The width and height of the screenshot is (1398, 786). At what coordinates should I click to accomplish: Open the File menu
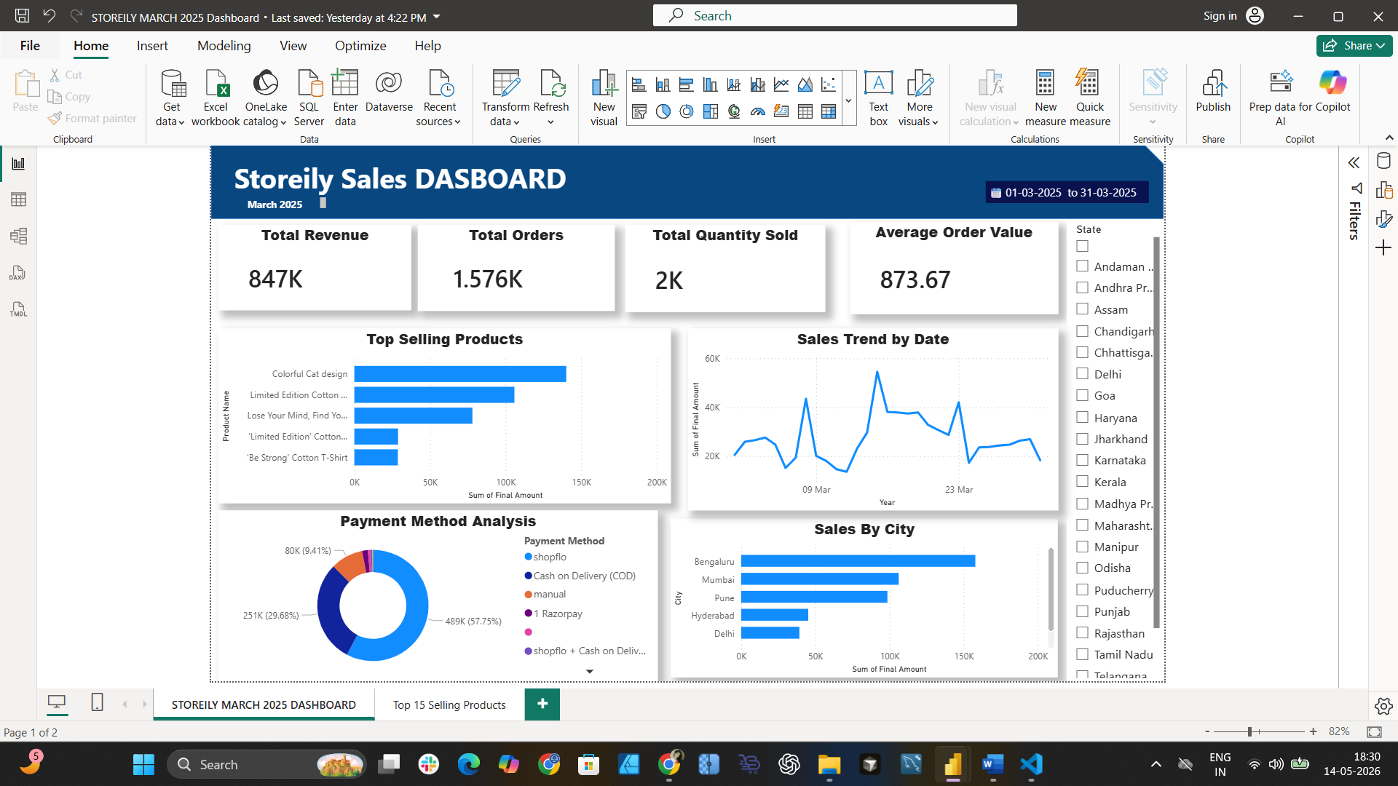pos(30,46)
